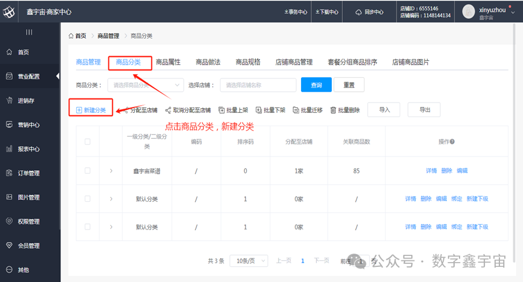
Task: Click the 批量迁移 transfer icon
Action: click(296, 110)
